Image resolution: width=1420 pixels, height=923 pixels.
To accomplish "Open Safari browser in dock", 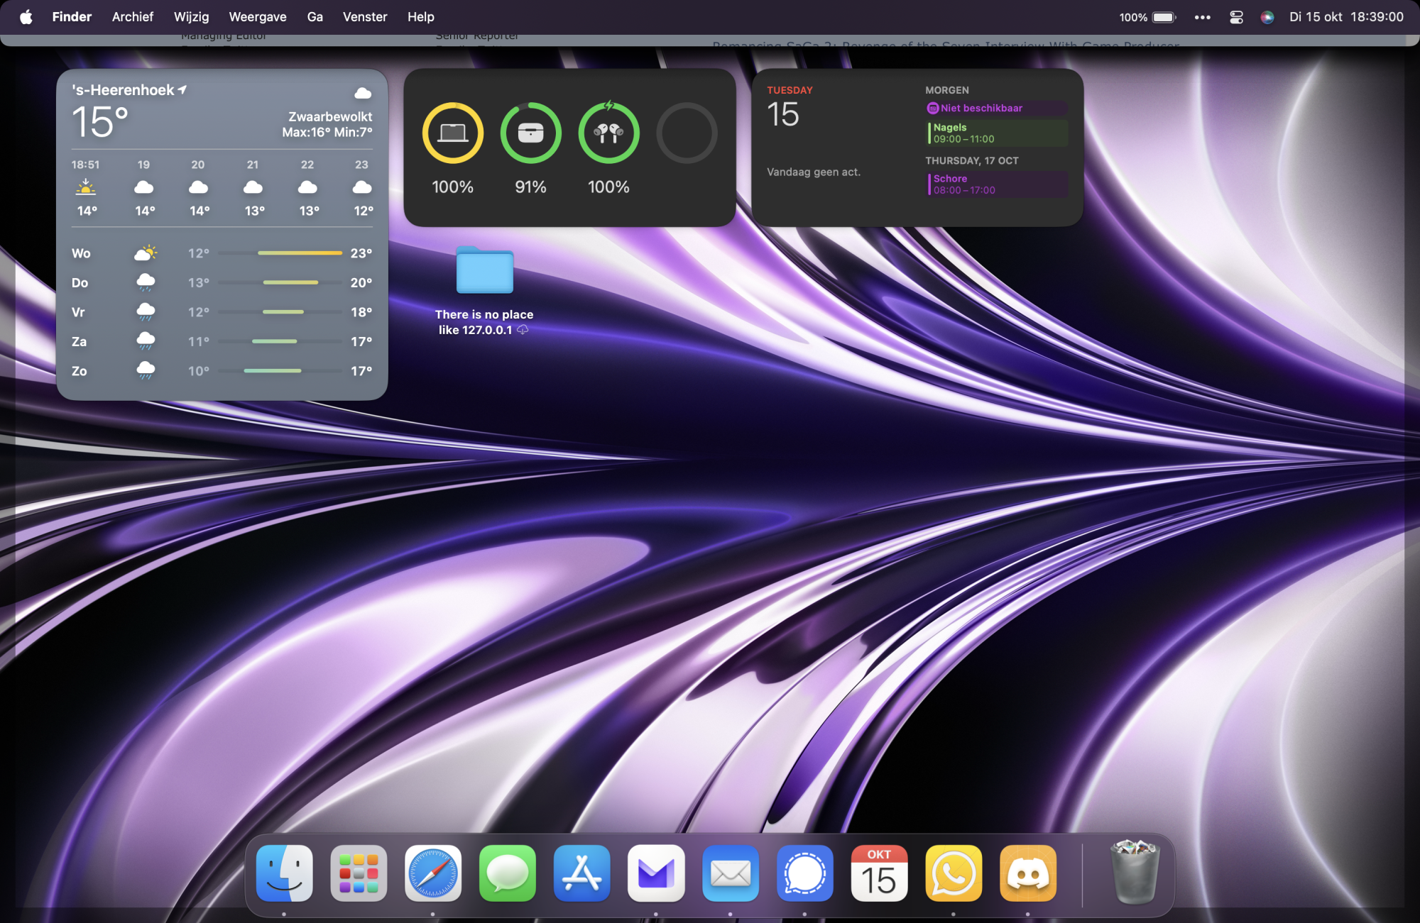I will [x=433, y=873].
